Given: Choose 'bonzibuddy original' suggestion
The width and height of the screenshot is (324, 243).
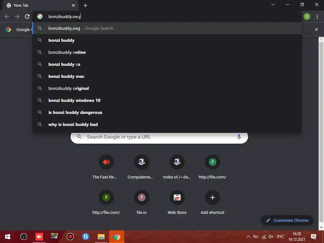Looking at the screenshot, I should (167, 88).
